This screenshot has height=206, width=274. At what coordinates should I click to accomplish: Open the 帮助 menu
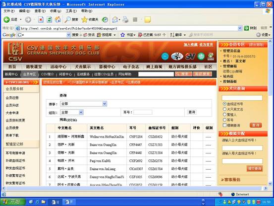(x=87, y=11)
